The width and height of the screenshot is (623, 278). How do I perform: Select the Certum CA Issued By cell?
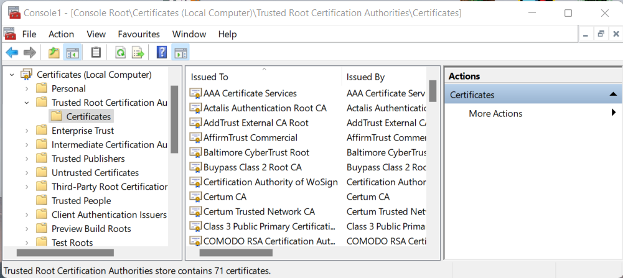click(x=368, y=197)
